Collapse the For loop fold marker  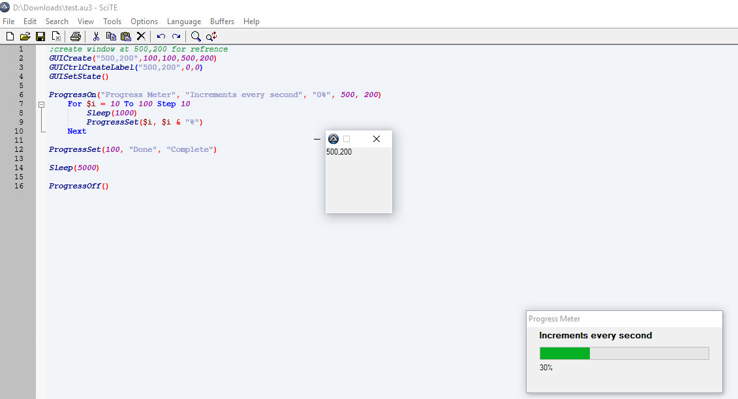point(41,104)
